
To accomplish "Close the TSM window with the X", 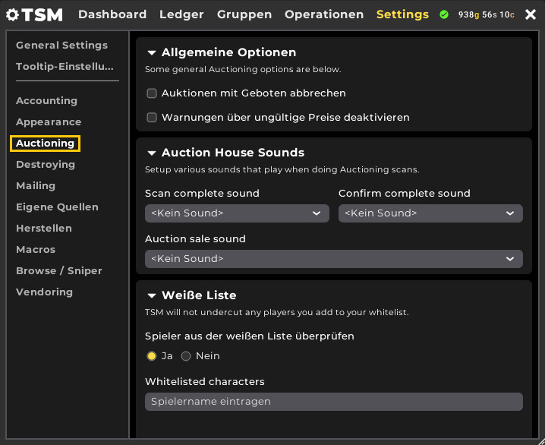I will tap(531, 14).
